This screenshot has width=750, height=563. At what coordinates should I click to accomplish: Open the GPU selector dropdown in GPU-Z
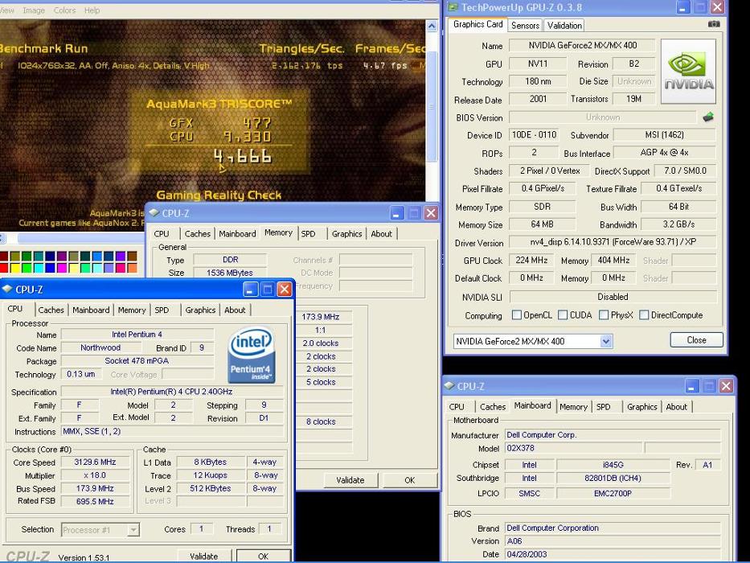[x=606, y=341]
